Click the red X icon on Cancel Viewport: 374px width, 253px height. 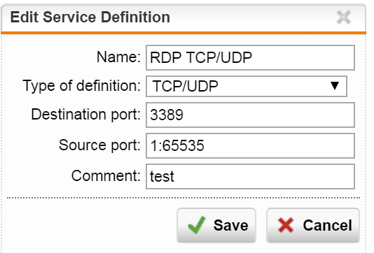tap(286, 225)
